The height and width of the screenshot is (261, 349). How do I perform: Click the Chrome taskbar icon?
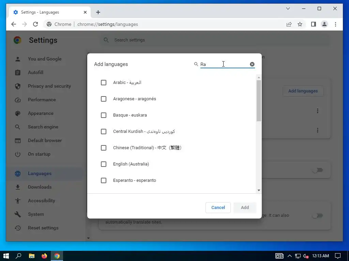click(x=57, y=256)
